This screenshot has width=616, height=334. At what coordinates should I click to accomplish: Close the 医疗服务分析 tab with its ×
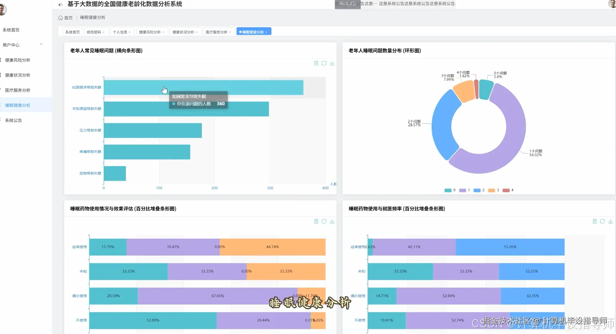230,31
